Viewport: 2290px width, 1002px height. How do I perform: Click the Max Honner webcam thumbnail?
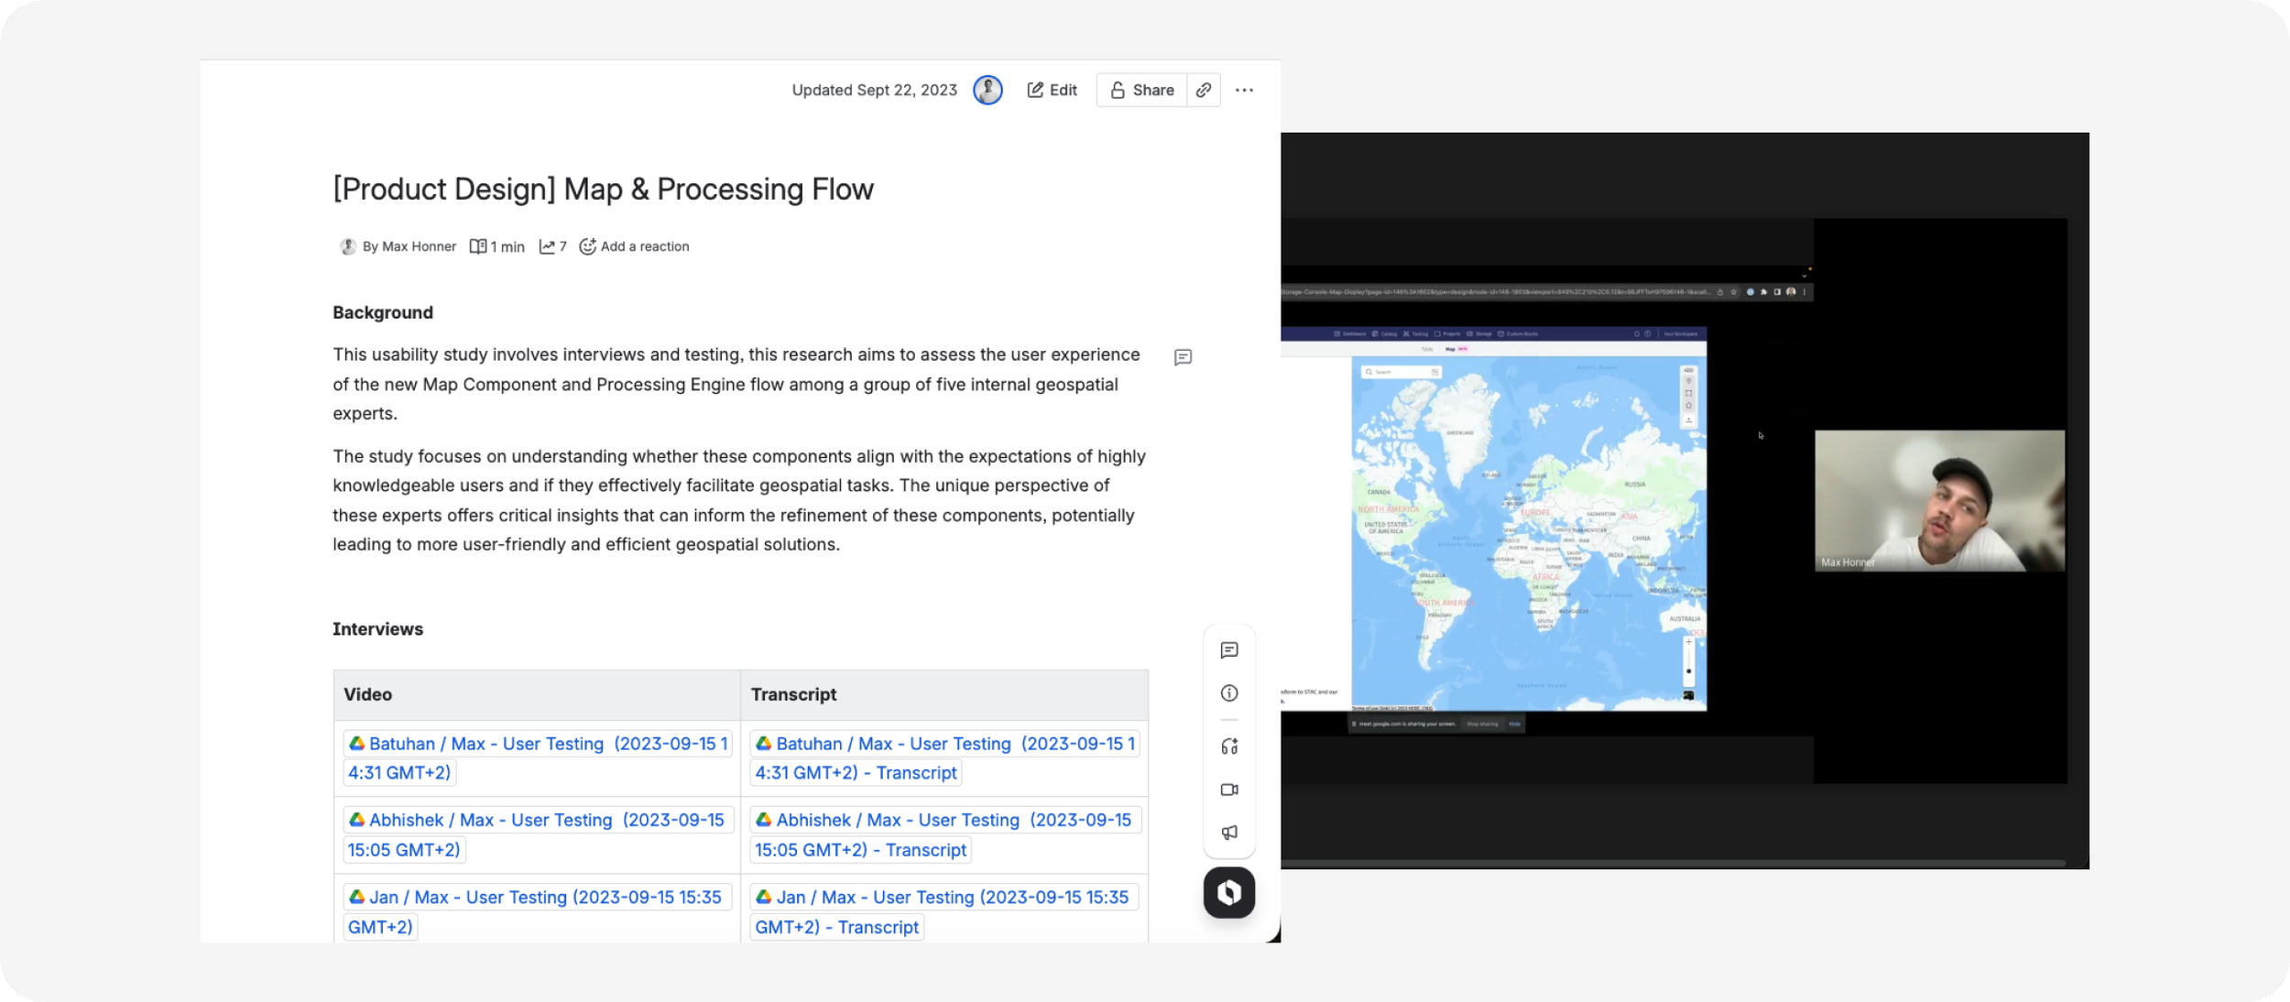click(1939, 501)
